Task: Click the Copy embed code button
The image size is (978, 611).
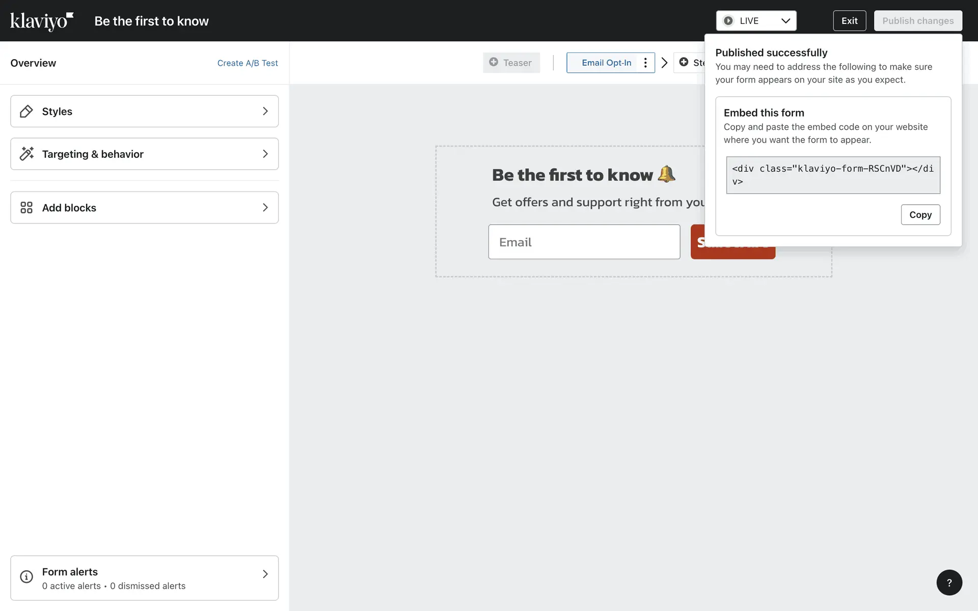Action: click(920, 215)
